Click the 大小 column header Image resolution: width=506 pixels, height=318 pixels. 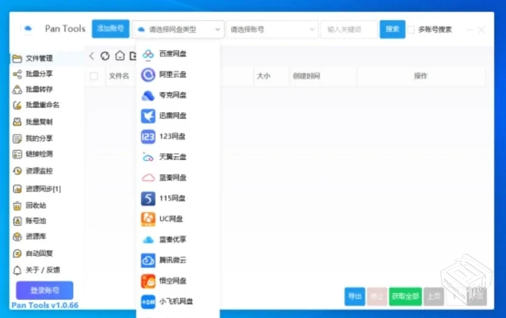pos(263,76)
